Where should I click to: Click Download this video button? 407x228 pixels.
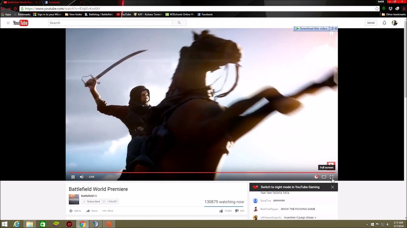pyautogui.click(x=312, y=28)
